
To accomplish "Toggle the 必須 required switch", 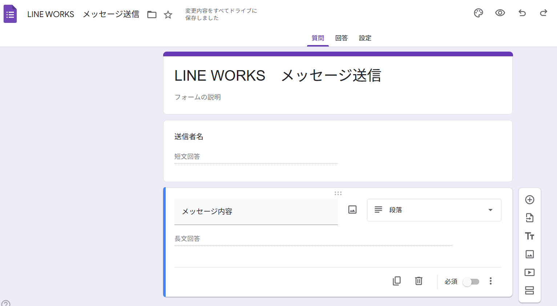I will coord(471,282).
